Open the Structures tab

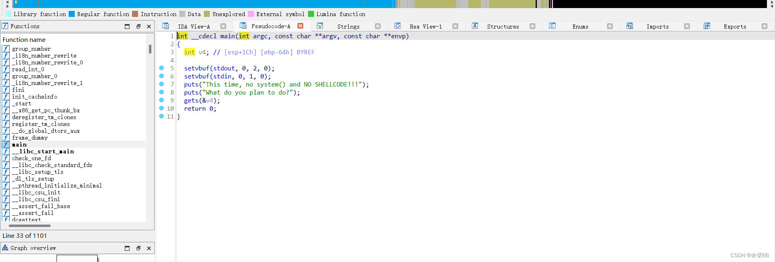click(x=503, y=27)
